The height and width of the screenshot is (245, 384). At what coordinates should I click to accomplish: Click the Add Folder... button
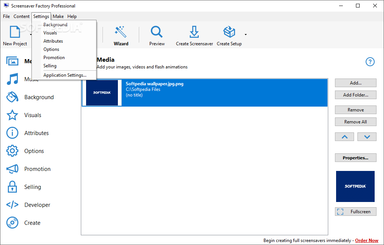click(x=356, y=95)
